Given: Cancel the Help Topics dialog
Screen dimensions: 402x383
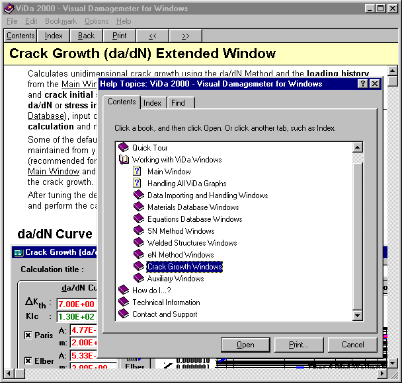Looking at the screenshot, I should 352,345.
